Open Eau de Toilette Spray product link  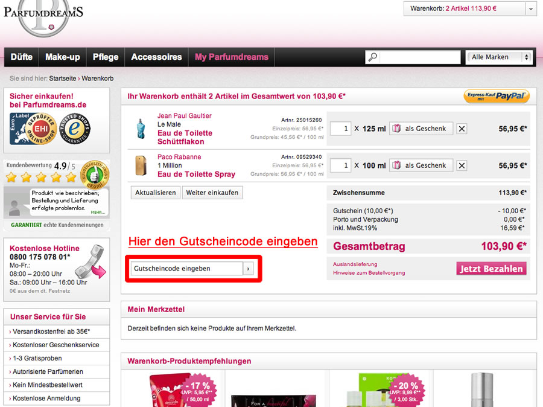[x=196, y=174]
